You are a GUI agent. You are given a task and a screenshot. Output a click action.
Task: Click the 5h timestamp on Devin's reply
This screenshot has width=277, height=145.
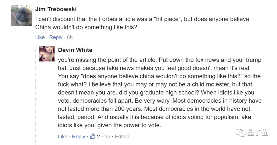[107, 137]
